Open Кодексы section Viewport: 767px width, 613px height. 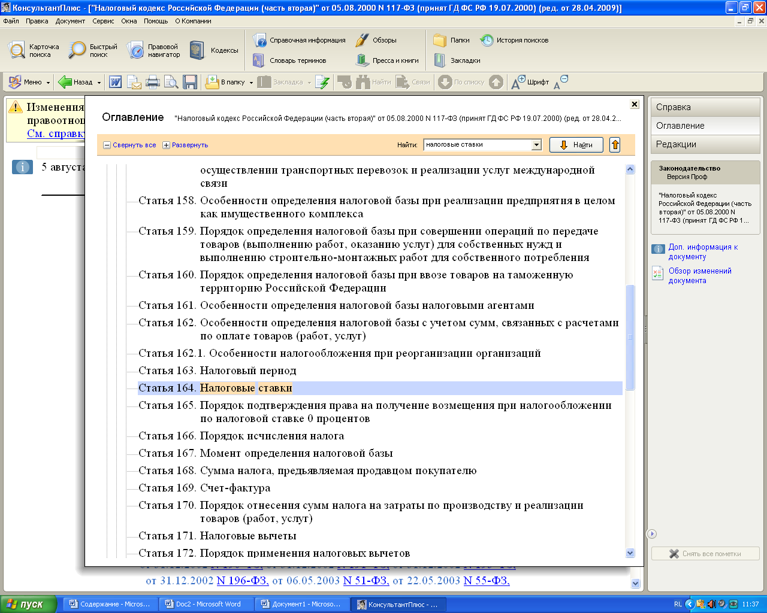(214, 50)
